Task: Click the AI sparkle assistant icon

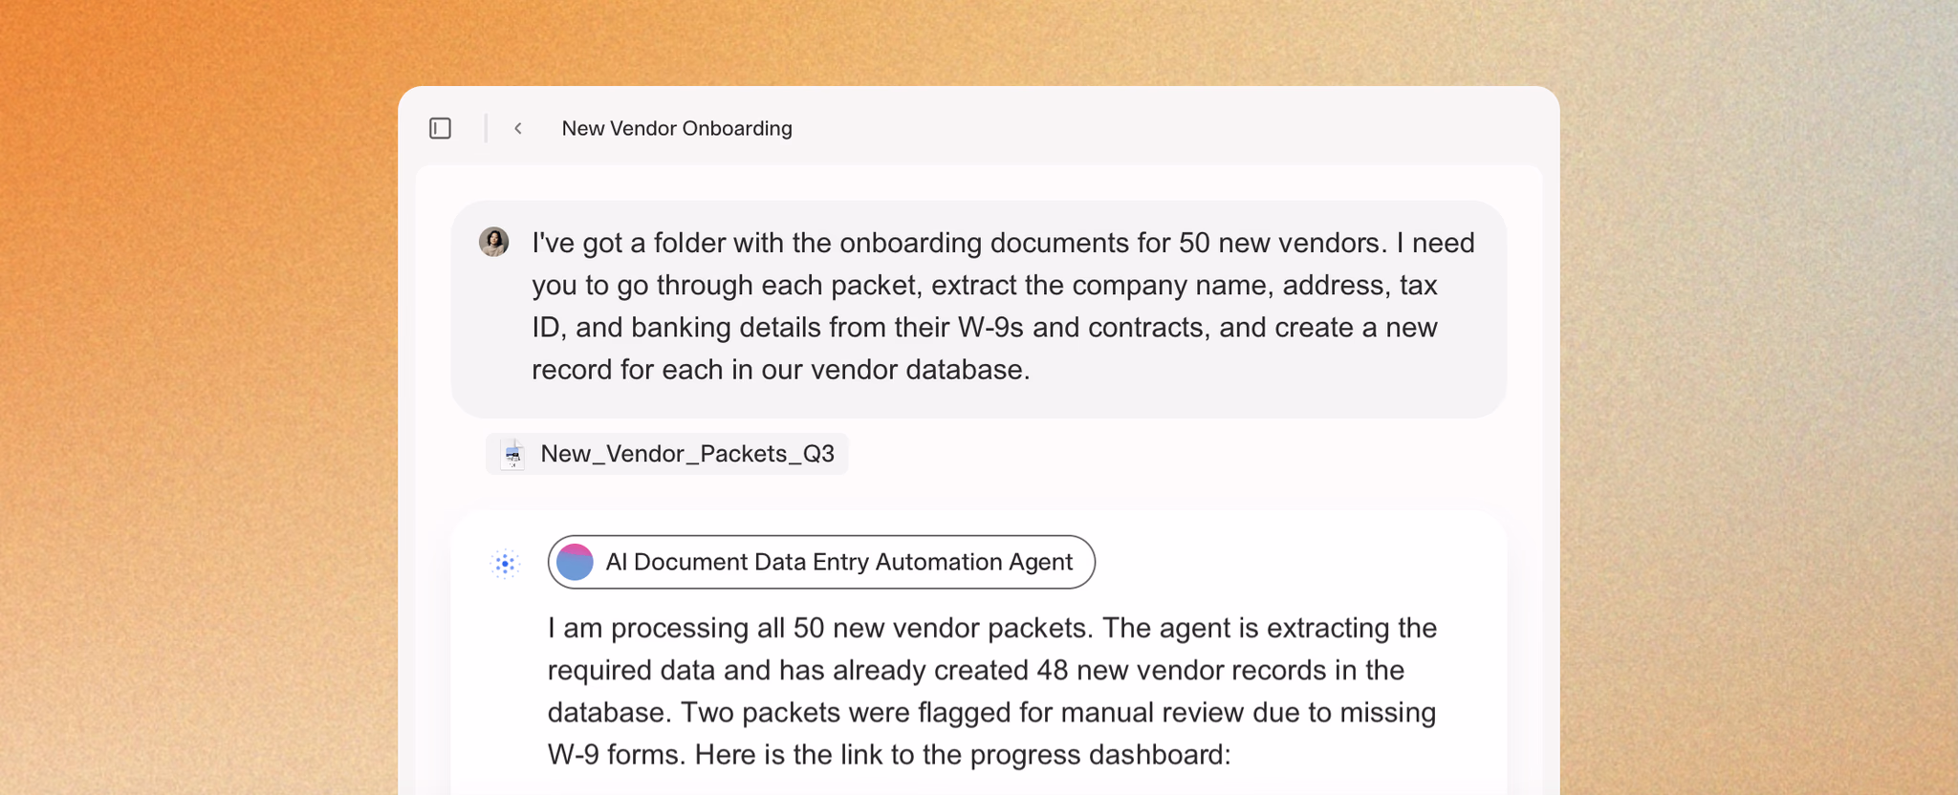Action: click(x=506, y=564)
